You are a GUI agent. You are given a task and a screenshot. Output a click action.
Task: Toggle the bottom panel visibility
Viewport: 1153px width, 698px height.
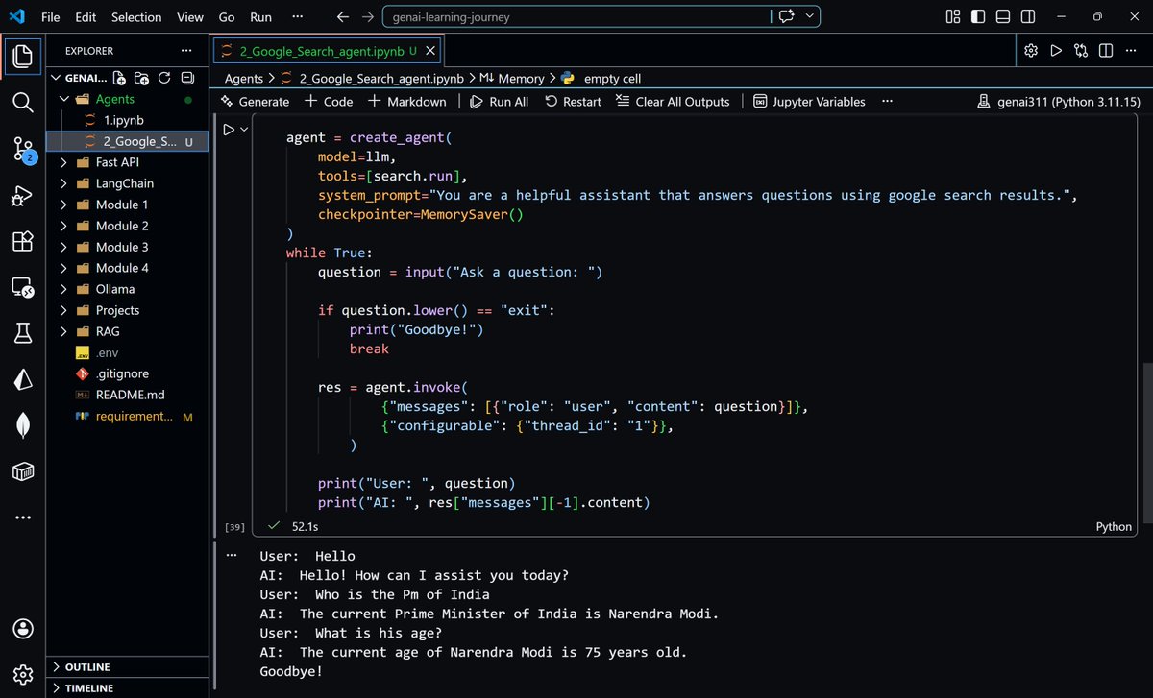(x=1003, y=17)
